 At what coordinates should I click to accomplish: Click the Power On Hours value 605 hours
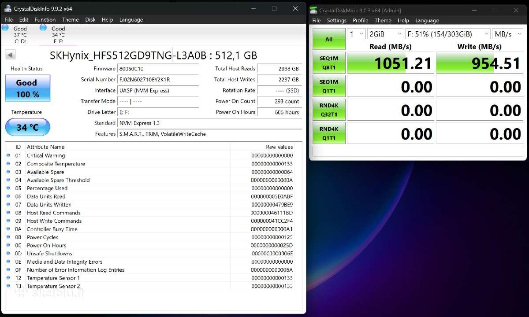(279, 112)
